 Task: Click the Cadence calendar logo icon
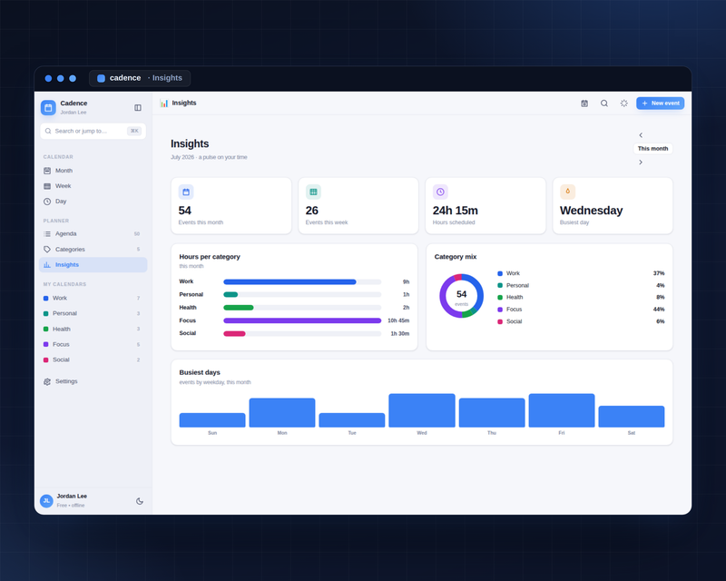(48, 107)
